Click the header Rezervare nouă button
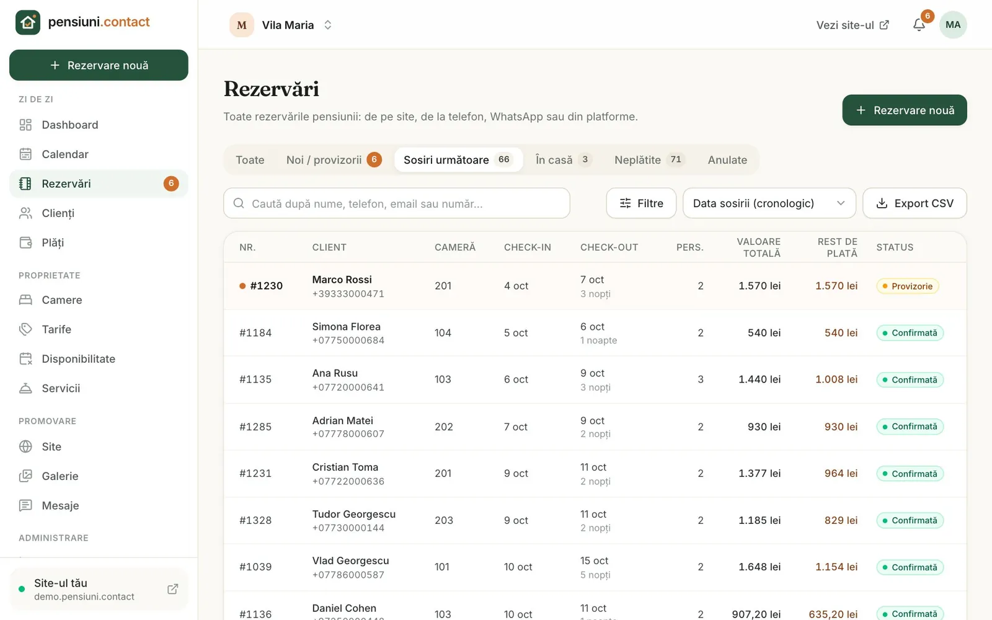992x620 pixels. [x=905, y=110]
